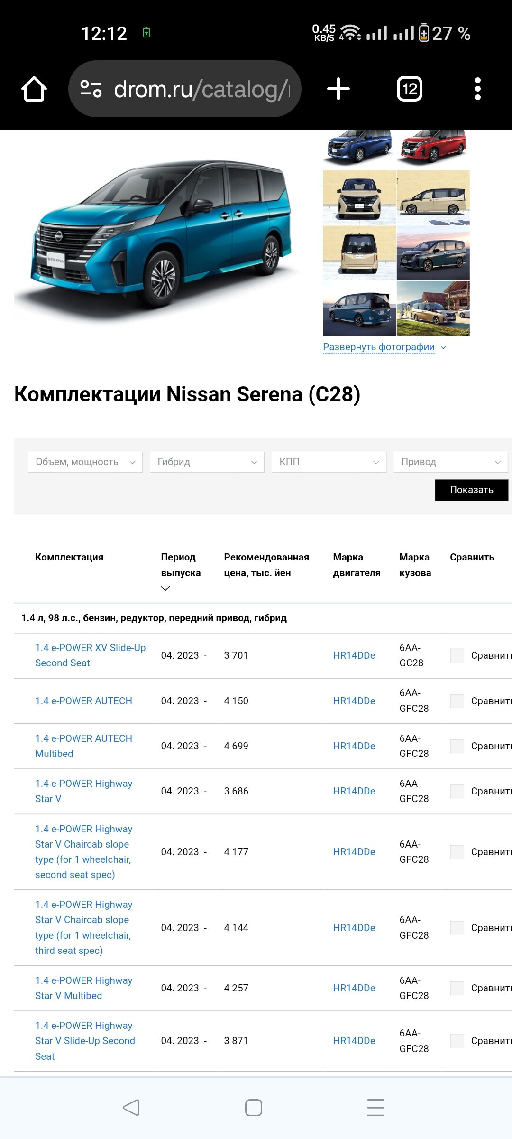Viewport: 512px width, 1139px height.
Task: Open the 1.4 e-POWER AUTECH trim link
Action: point(83,701)
